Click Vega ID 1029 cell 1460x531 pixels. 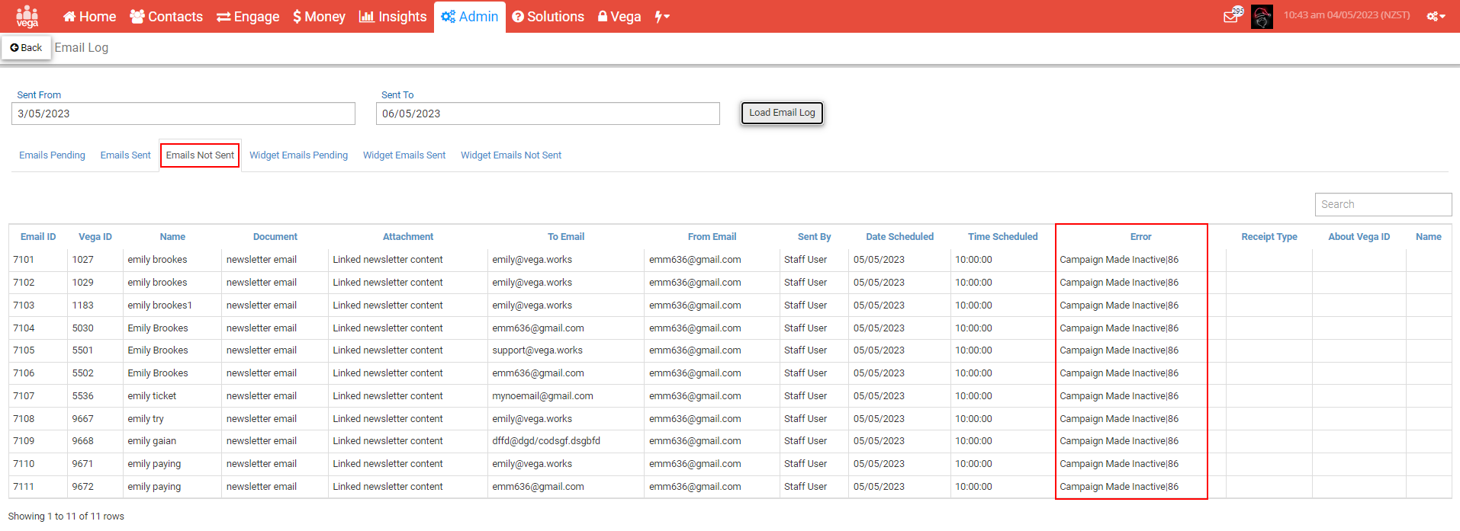click(95, 283)
